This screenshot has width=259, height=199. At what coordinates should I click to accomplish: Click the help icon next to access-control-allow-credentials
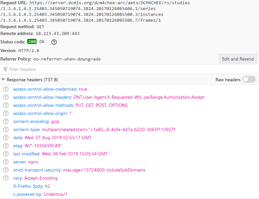[x=6, y=89]
